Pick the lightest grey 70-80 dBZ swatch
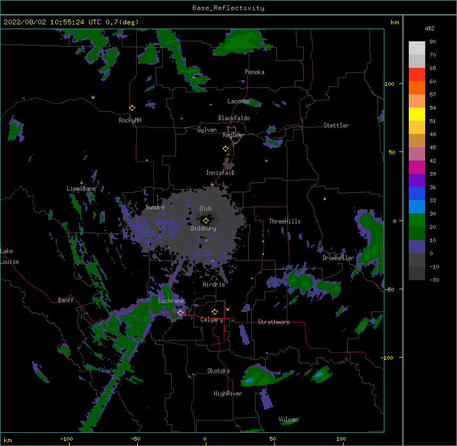This screenshot has height=446, width=457. point(417,48)
